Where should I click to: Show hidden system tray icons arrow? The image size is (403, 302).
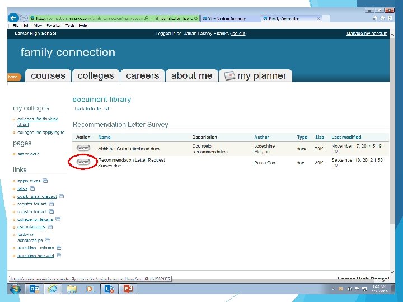[334, 289]
